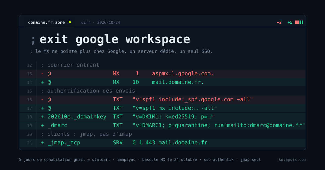This screenshot has width=325, height=170.
Task: Click the "exit google workspace" heading
Action: 115,39
